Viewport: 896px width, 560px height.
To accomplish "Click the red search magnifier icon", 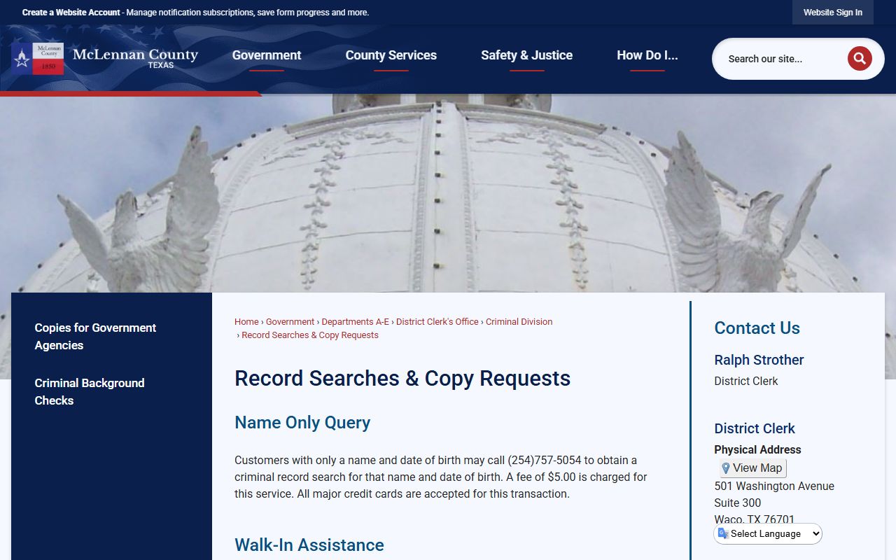I will [860, 59].
